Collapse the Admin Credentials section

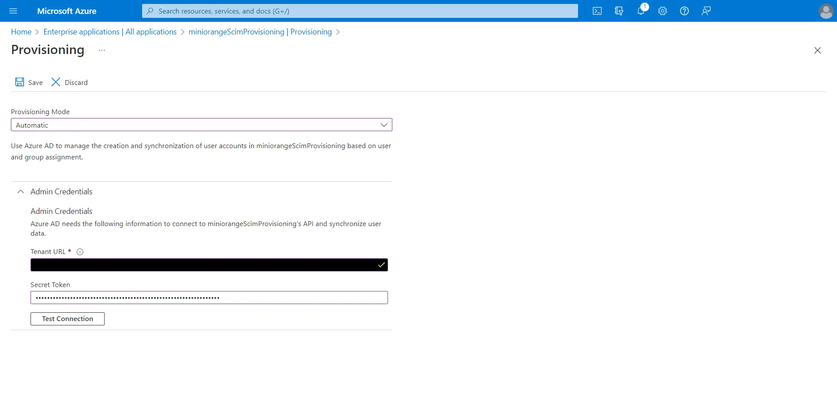[20, 192]
